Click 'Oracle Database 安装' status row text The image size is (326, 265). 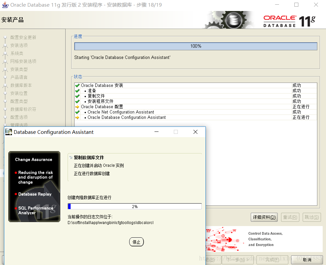[102, 86]
